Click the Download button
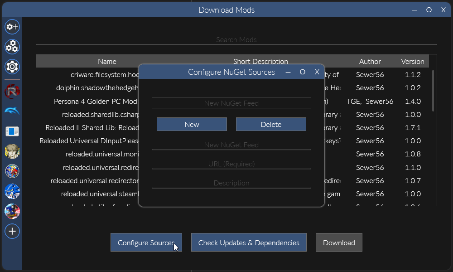The image size is (453, 272). click(x=339, y=243)
